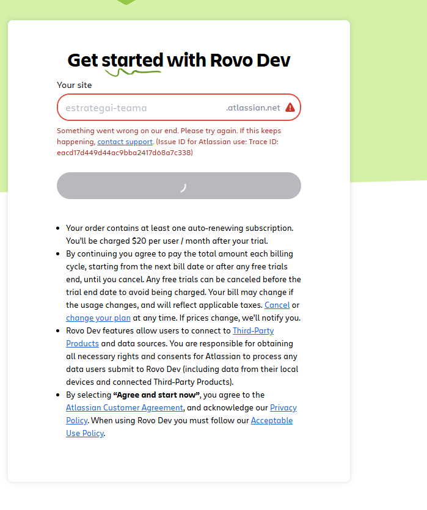This screenshot has height=510, width=427.
Task: Click the 'Get started with Rovo Dev' heading
Action: (x=179, y=60)
